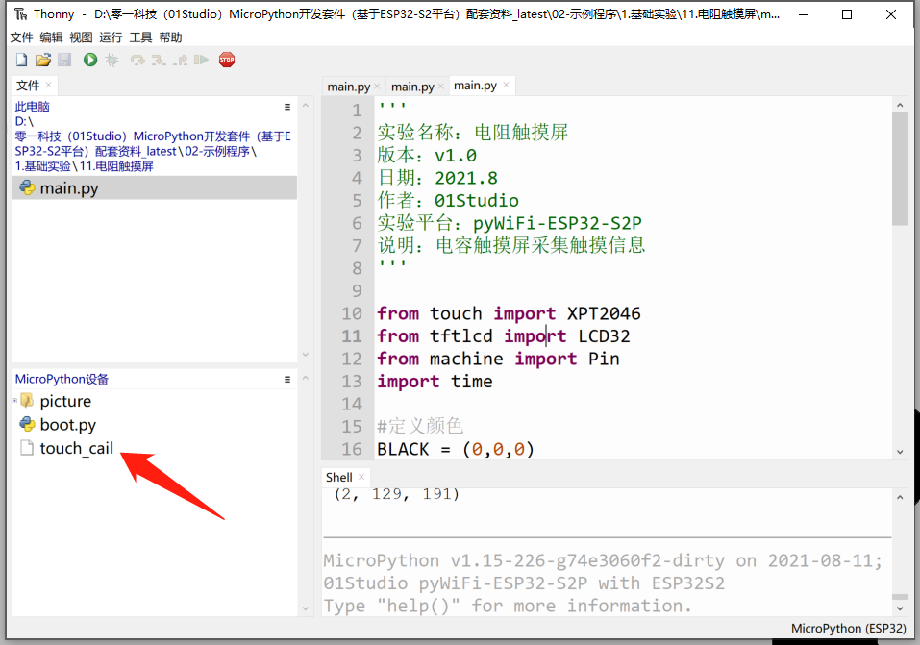Image resolution: width=920 pixels, height=645 pixels.
Task: Open the 运行 menu
Action: [x=111, y=37]
